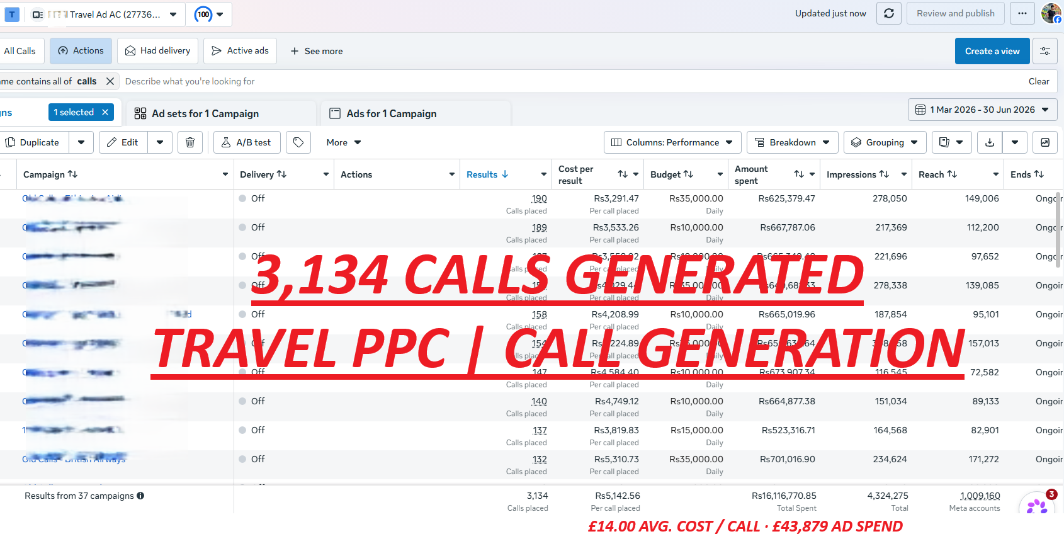Click the tag label icon
This screenshot has height=546, width=1064.
point(298,142)
